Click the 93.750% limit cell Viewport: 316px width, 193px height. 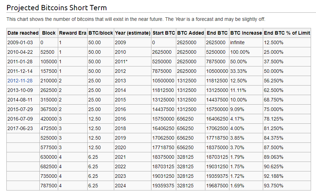coord(273,186)
